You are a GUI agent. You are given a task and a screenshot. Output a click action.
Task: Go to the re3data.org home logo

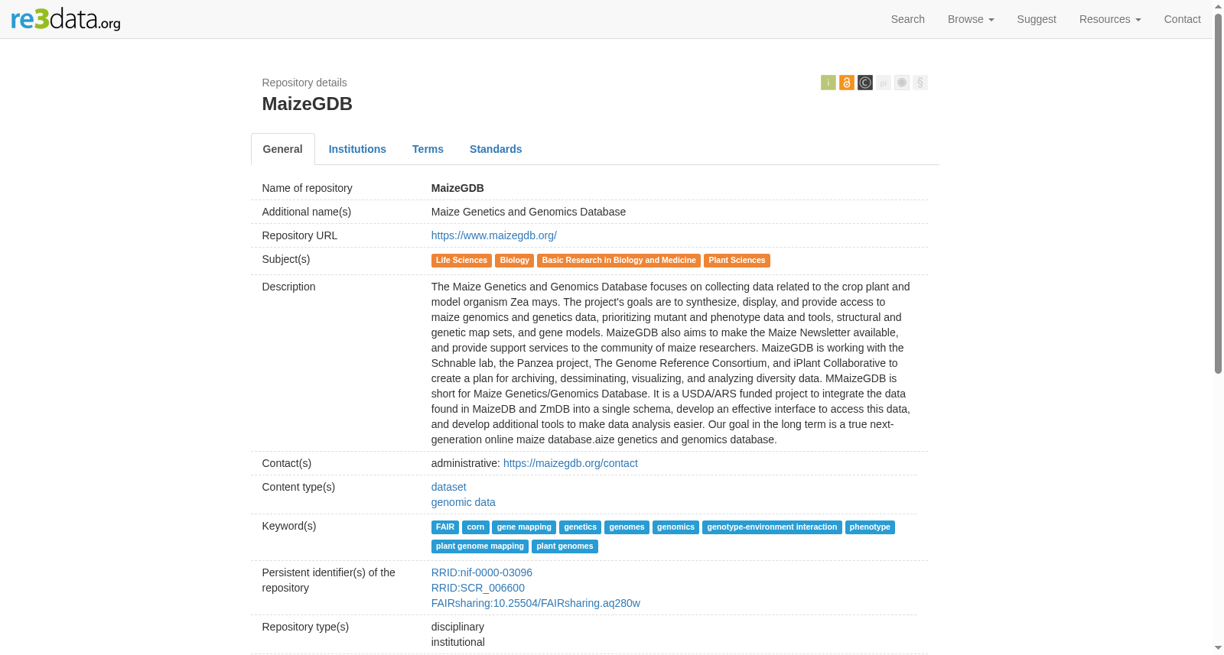click(66, 19)
